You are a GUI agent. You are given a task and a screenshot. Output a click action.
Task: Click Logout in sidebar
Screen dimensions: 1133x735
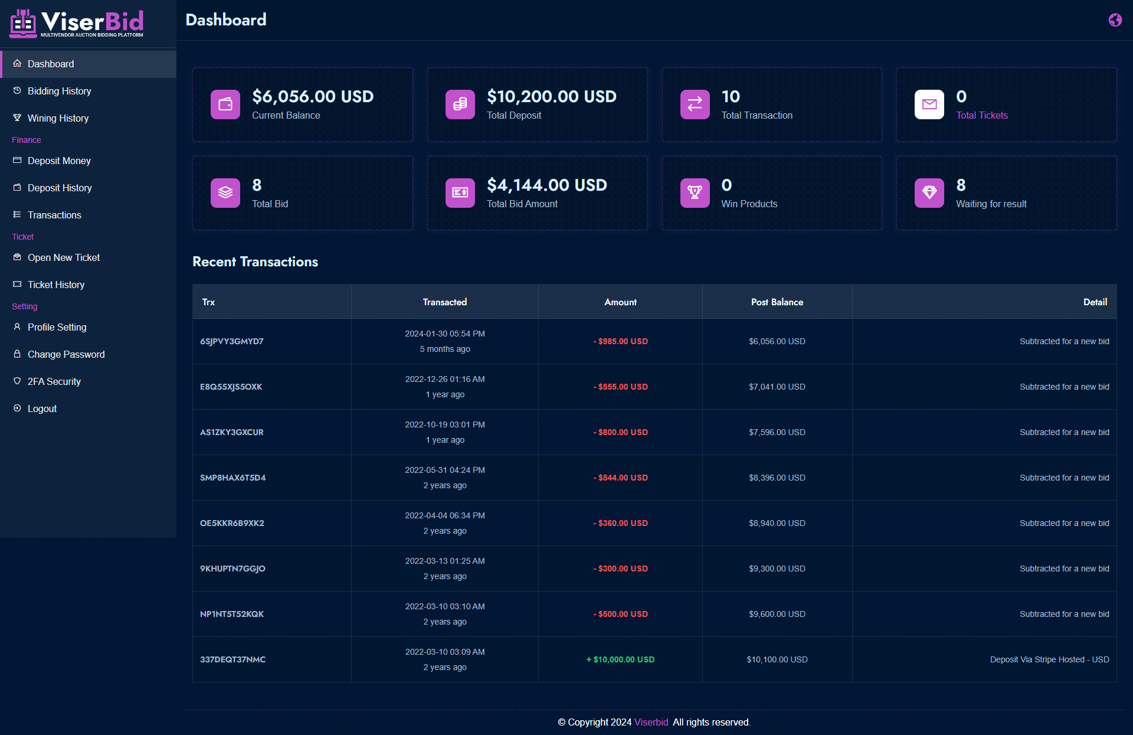tap(42, 409)
